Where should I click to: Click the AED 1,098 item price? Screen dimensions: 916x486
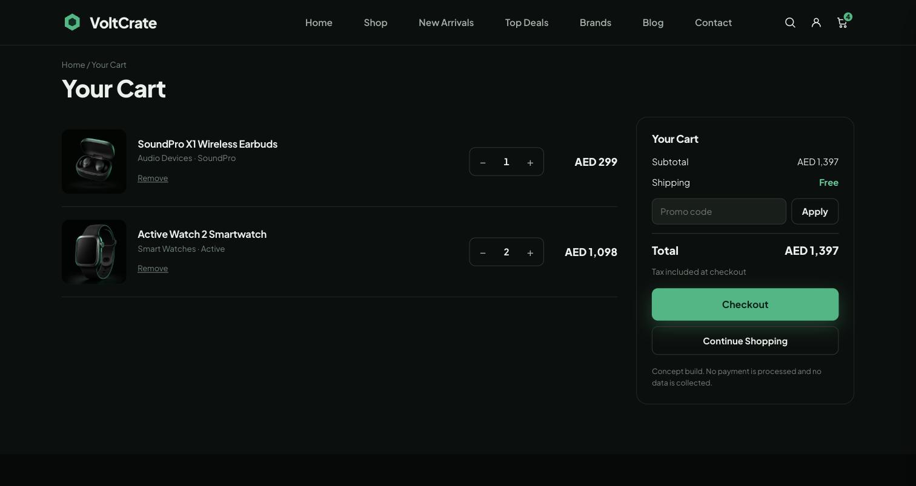tap(591, 252)
